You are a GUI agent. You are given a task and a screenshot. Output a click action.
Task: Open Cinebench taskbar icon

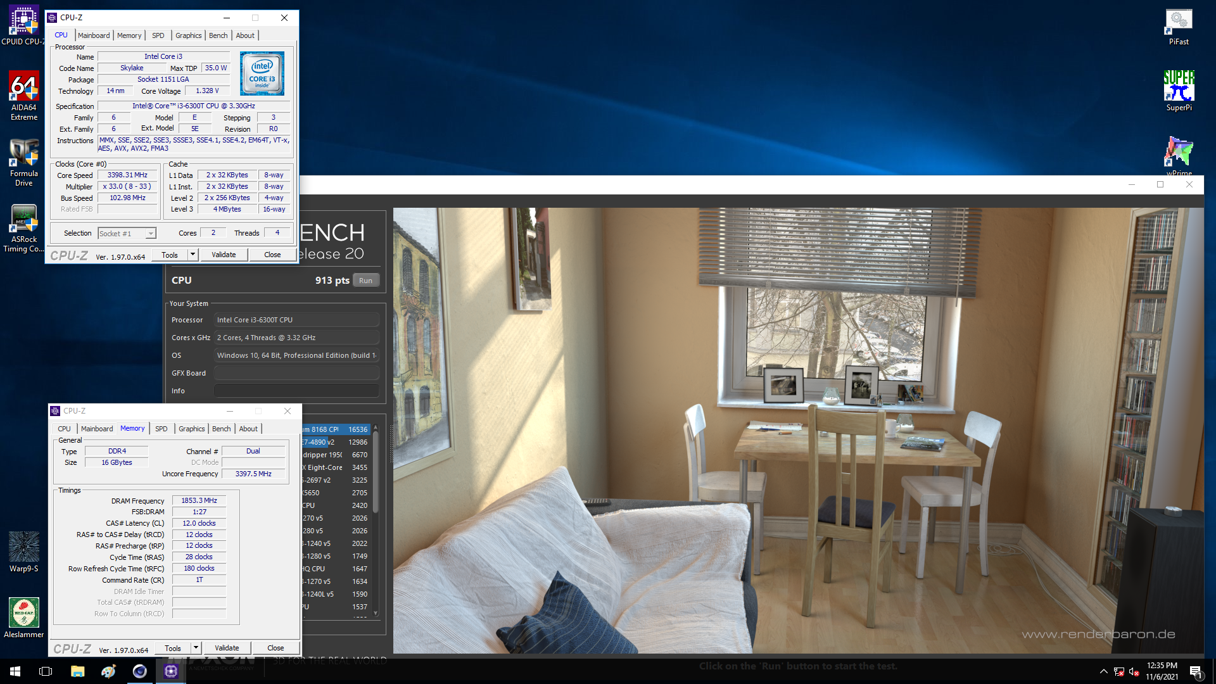(139, 671)
